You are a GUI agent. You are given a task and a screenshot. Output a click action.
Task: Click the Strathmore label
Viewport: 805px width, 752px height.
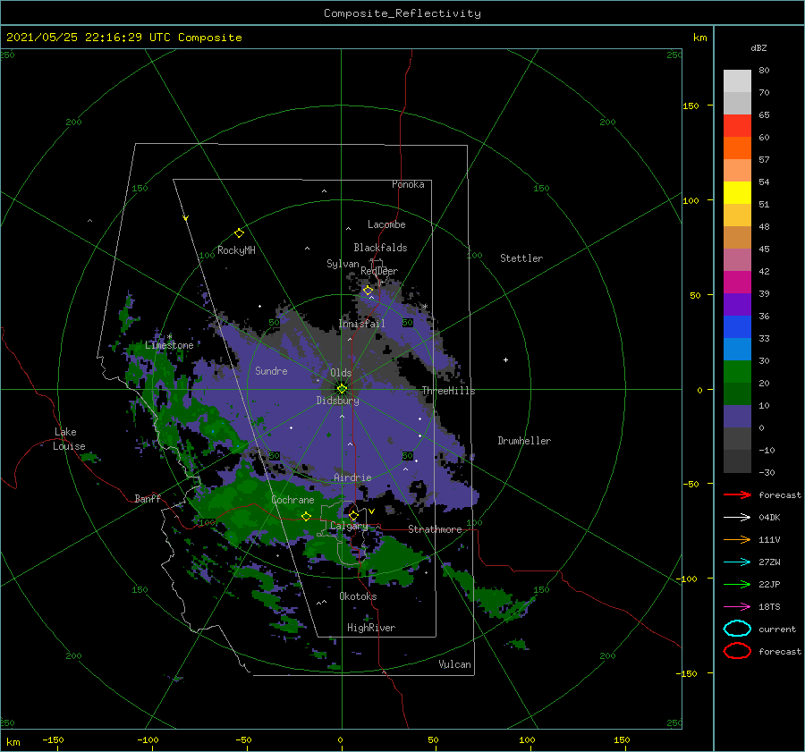click(435, 529)
